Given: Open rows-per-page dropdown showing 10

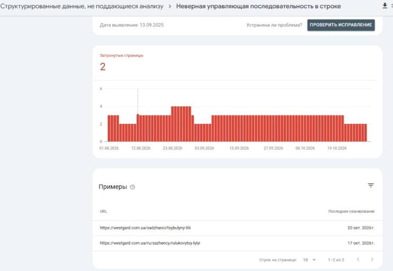Looking at the screenshot, I should tap(309, 260).
